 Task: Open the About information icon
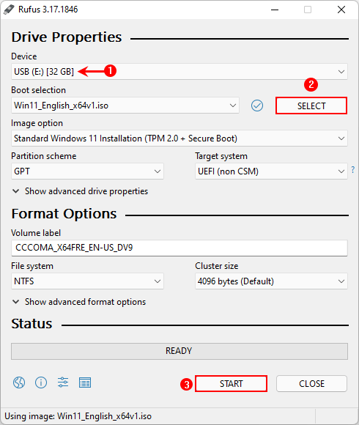coord(41,382)
